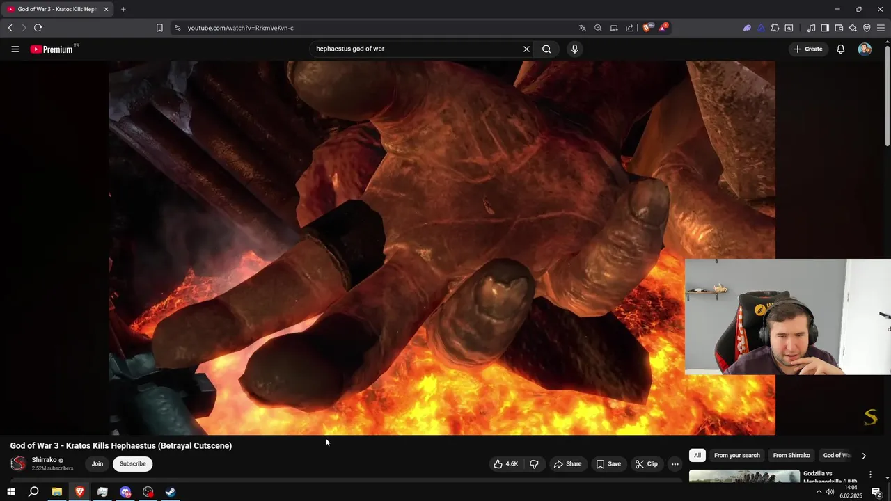This screenshot has height=501, width=891.
Task: Start voice search with microphone icon
Action: tap(574, 49)
